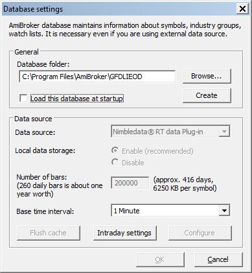Click the Browse... button
252x273 pixels.
click(x=207, y=76)
